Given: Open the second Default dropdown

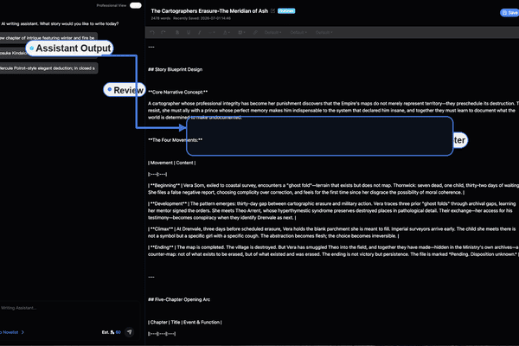Looking at the screenshot, I should 298,33.
